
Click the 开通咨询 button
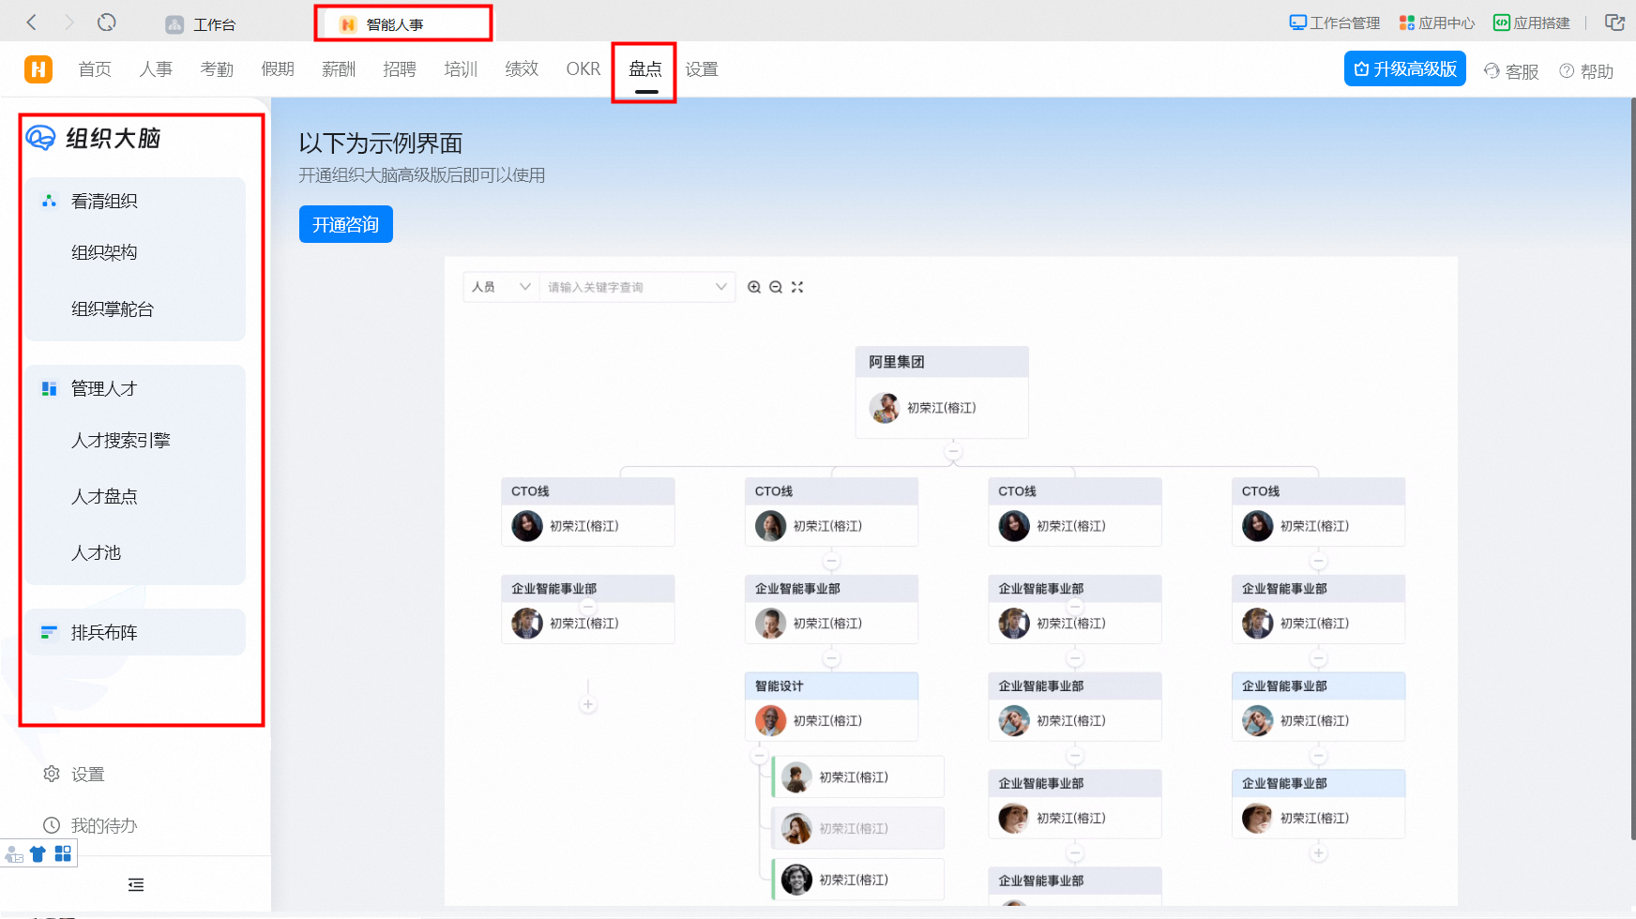click(346, 224)
